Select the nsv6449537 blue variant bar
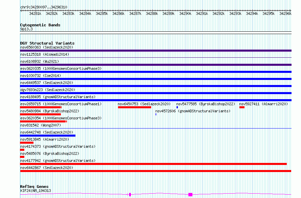 [x=156, y=86]
